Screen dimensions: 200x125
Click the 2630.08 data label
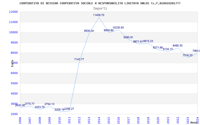(x=20, y=105)
